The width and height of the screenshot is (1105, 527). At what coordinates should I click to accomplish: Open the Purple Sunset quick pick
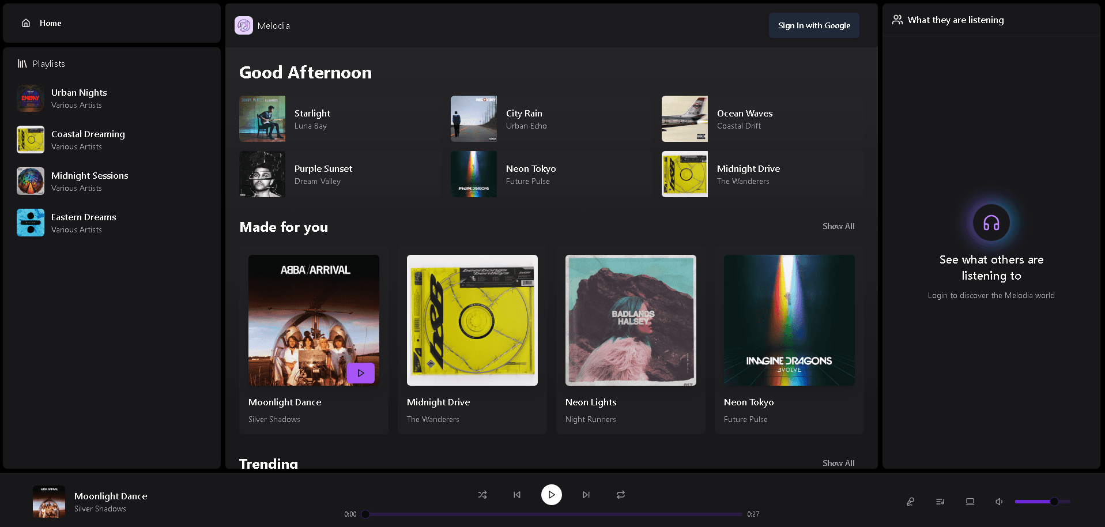(340, 174)
